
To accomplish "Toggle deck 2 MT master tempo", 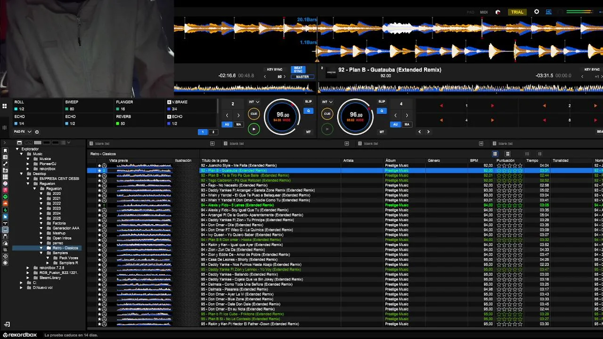I will point(382,132).
